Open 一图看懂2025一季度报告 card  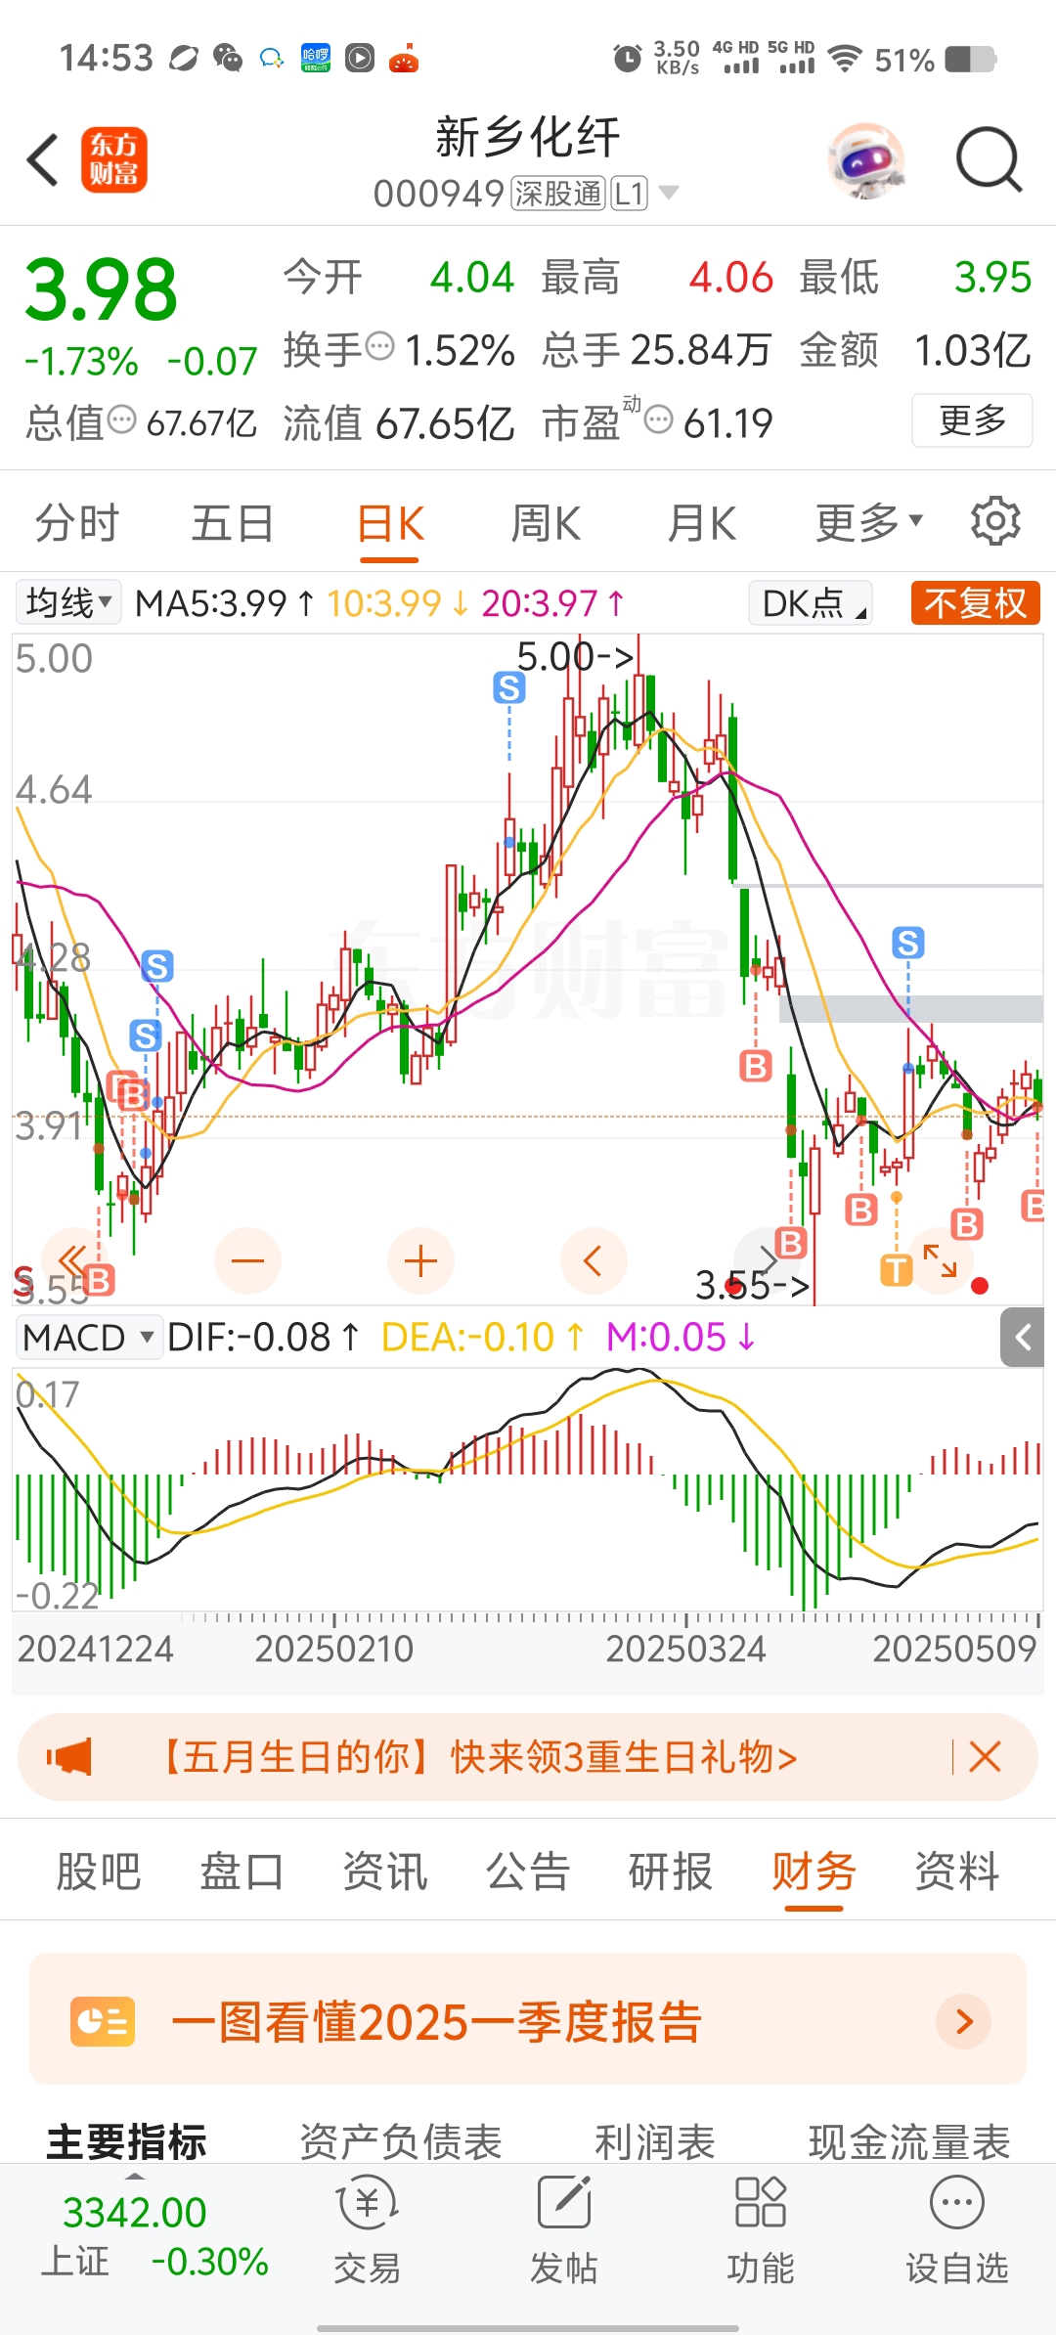(x=528, y=2019)
